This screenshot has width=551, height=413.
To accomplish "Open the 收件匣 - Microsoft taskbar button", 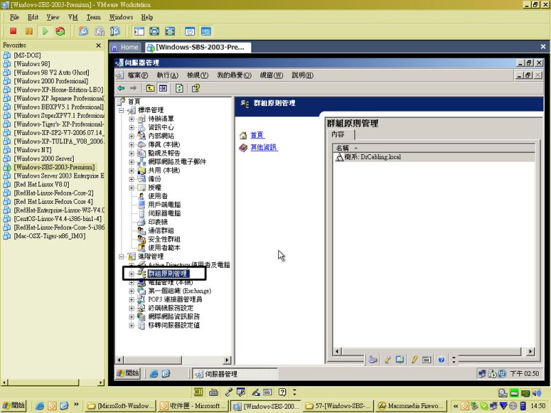I will click(x=193, y=405).
